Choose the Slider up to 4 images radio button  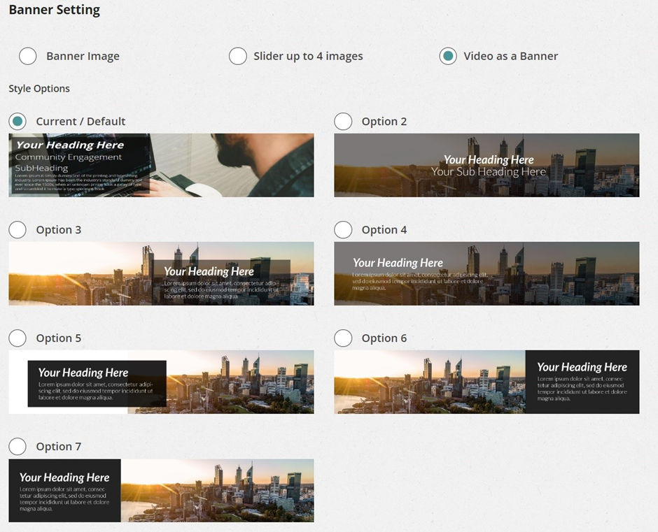coord(238,57)
